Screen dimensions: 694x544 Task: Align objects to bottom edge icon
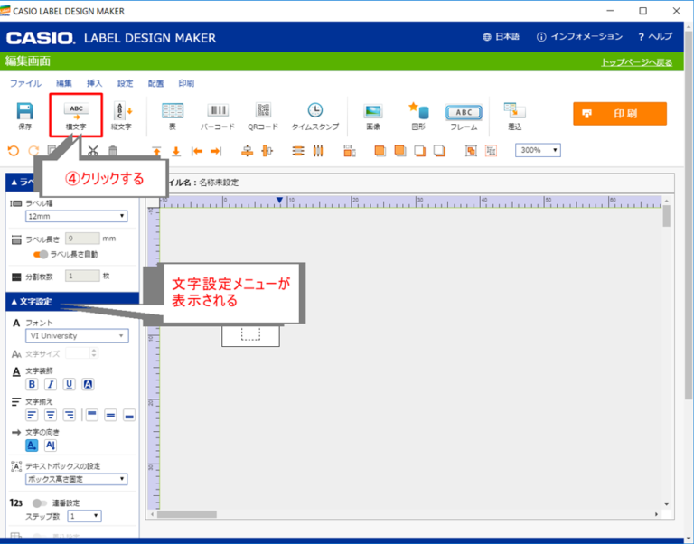(176, 151)
